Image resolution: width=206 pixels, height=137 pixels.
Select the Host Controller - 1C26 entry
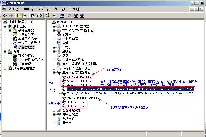coord(130,89)
